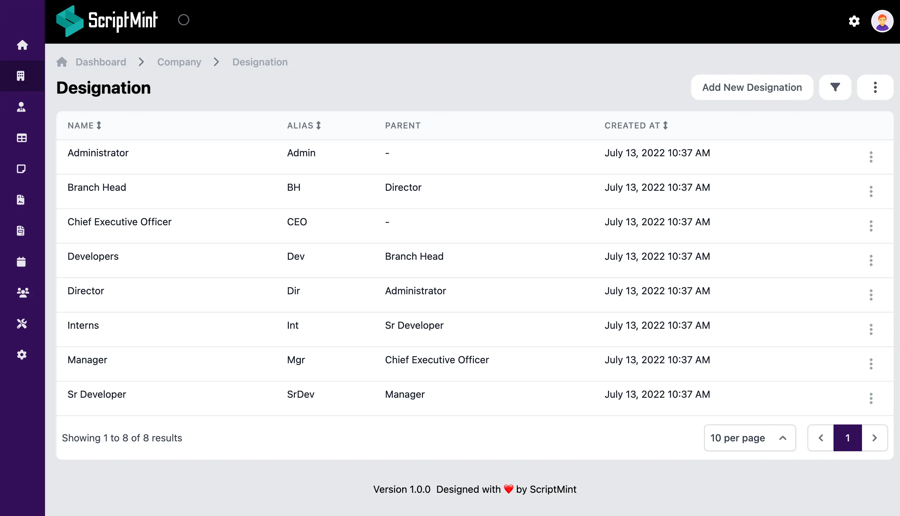This screenshot has width=900, height=516.
Task: Open the actions menu for the Administrator row
Action: click(x=871, y=157)
